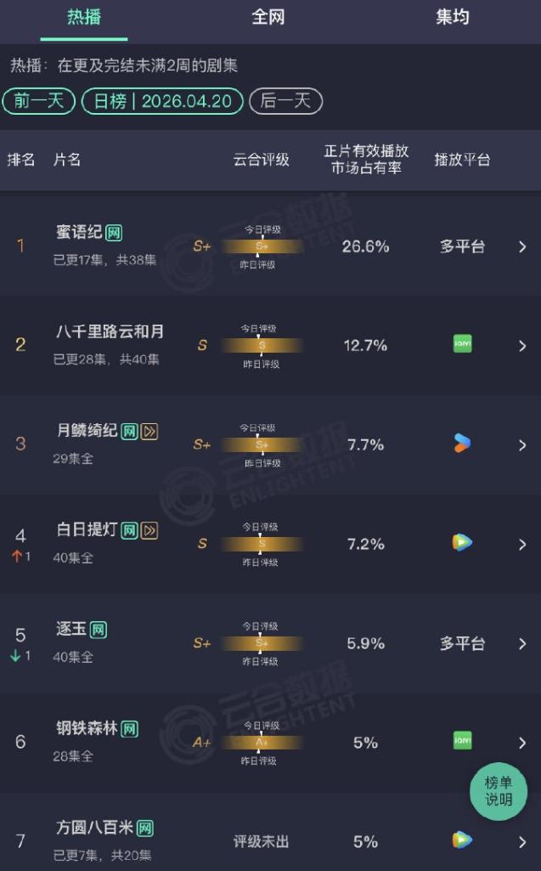Expand details arrow for 逐玉
Viewport: 541px width, 871px height.
click(522, 644)
